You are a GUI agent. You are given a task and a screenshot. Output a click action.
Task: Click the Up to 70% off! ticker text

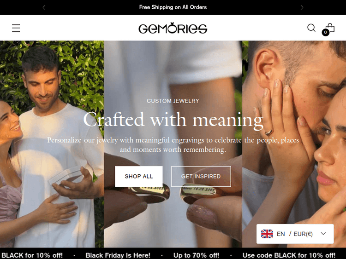click(x=196, y=255)
